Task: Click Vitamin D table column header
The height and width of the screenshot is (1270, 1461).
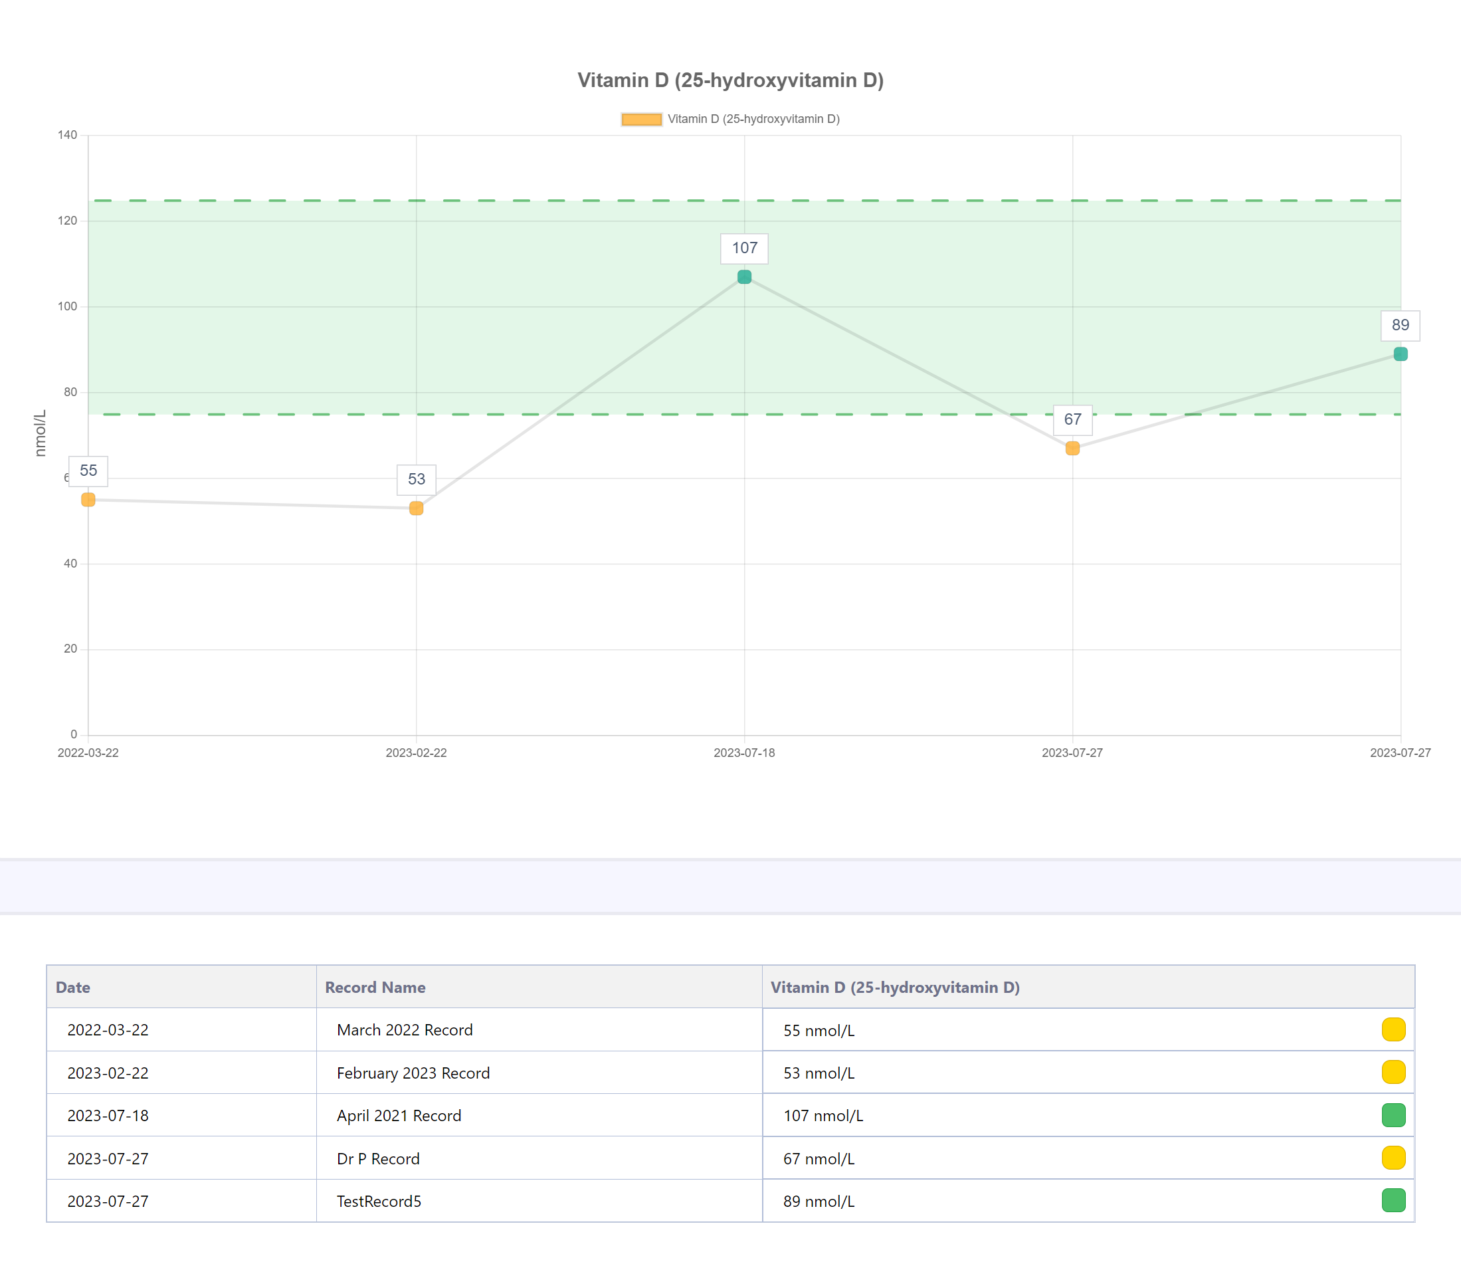Action: (x=894, y=988)
